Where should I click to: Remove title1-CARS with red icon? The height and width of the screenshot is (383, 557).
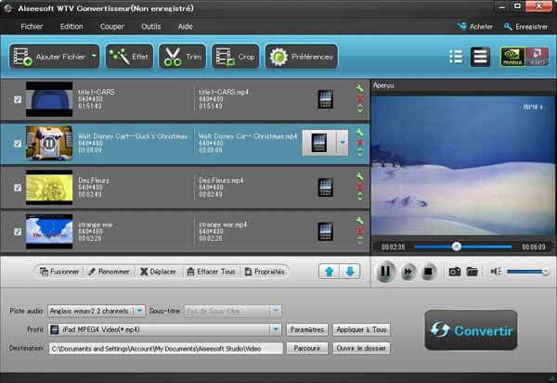(x=360, y=98)
